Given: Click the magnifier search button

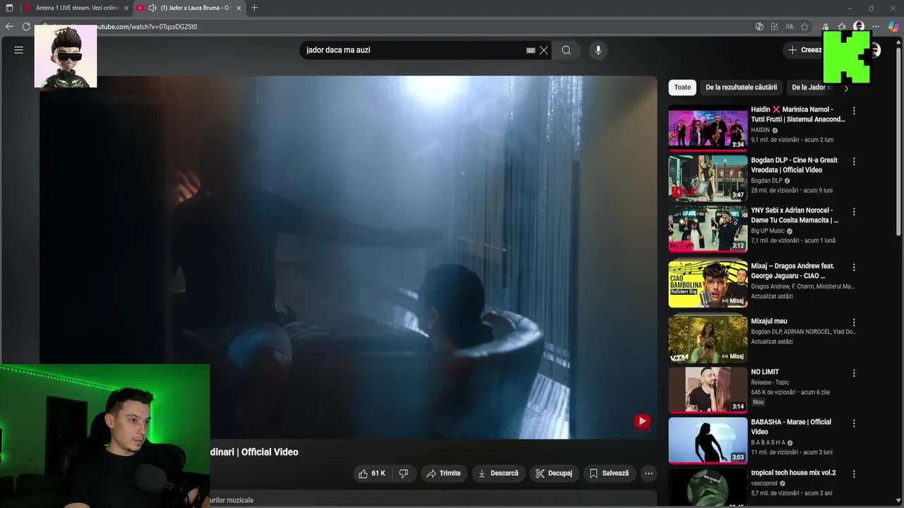Looking at the screenshot, I should point(566,50).
